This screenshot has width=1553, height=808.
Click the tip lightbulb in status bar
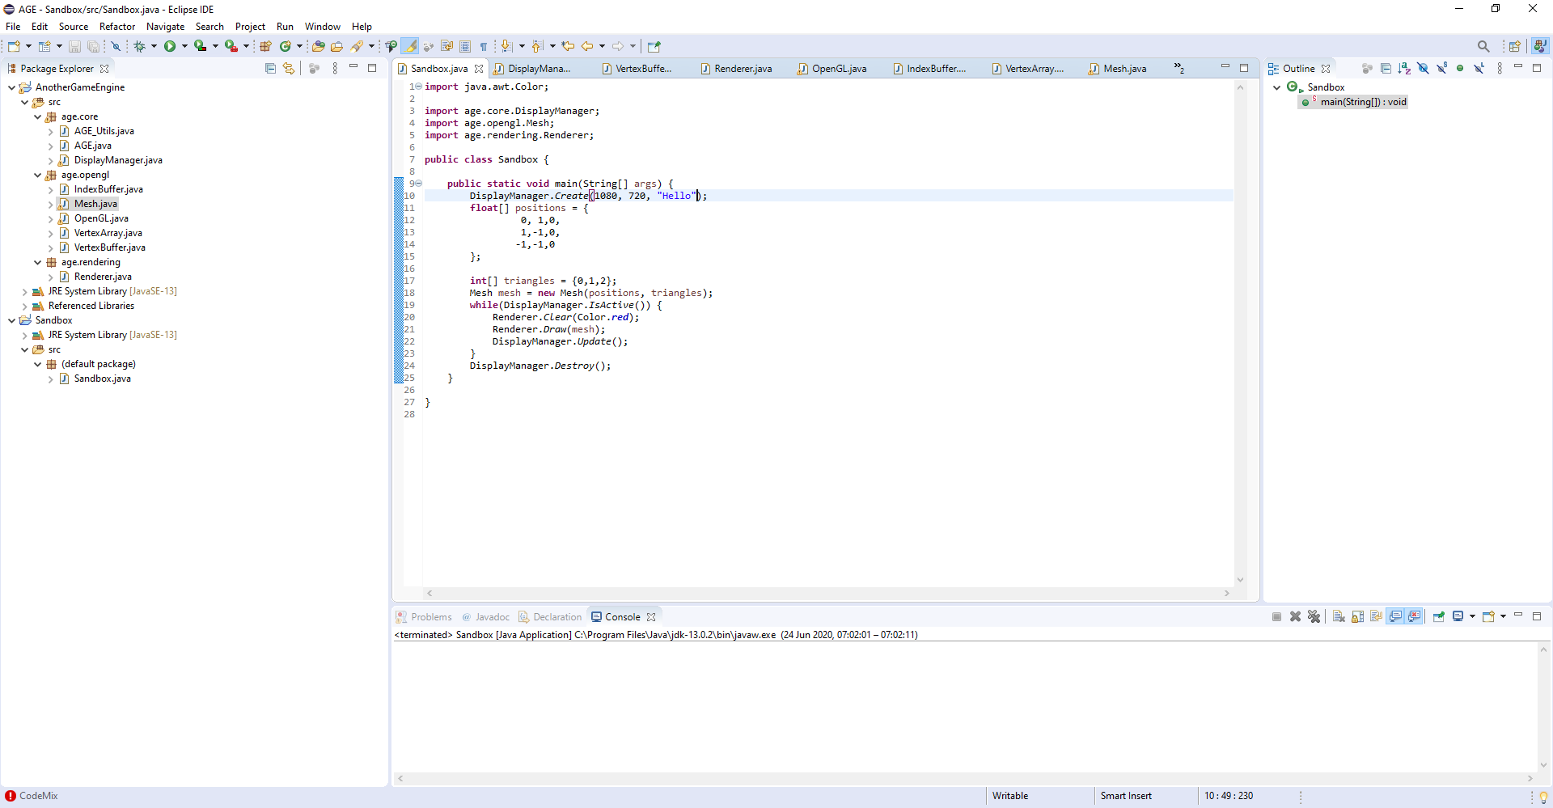(x=1543, y=797)
